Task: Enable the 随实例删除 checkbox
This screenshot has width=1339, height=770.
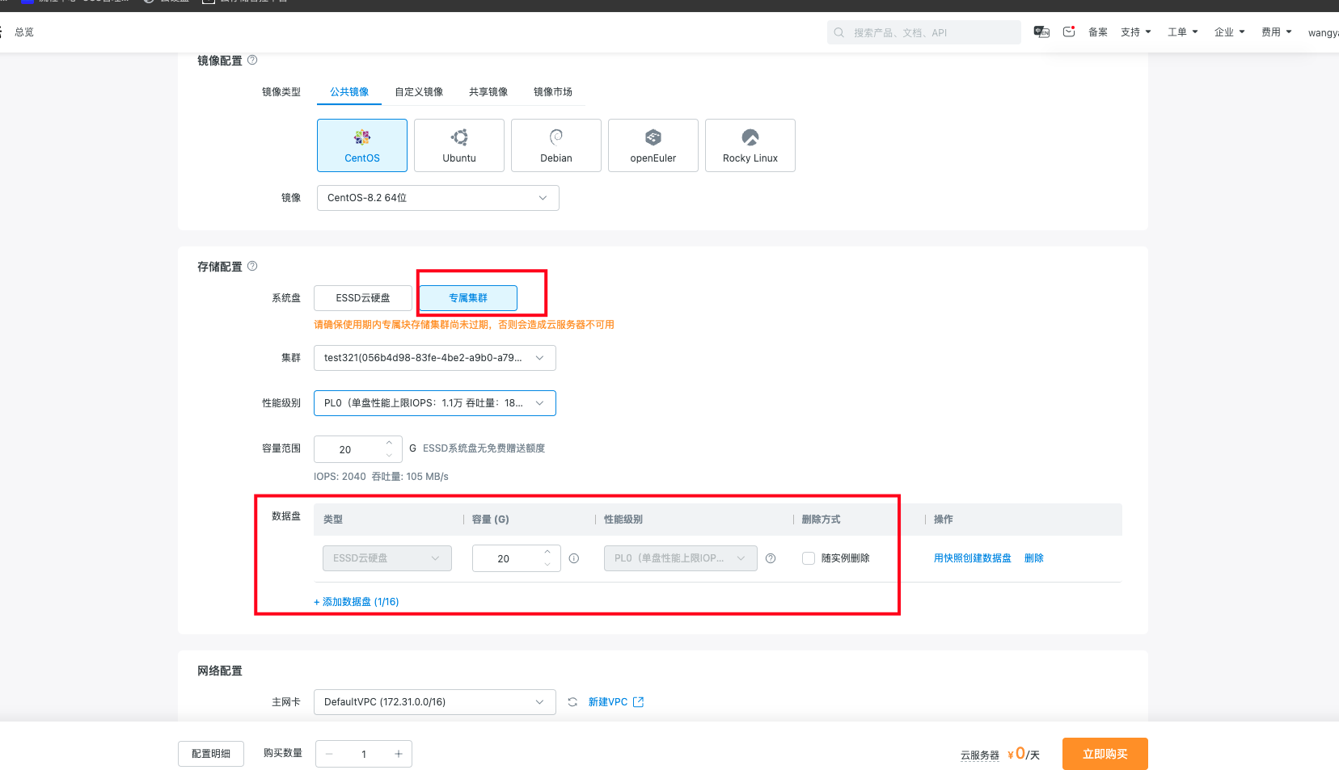Action: [809, 558]
